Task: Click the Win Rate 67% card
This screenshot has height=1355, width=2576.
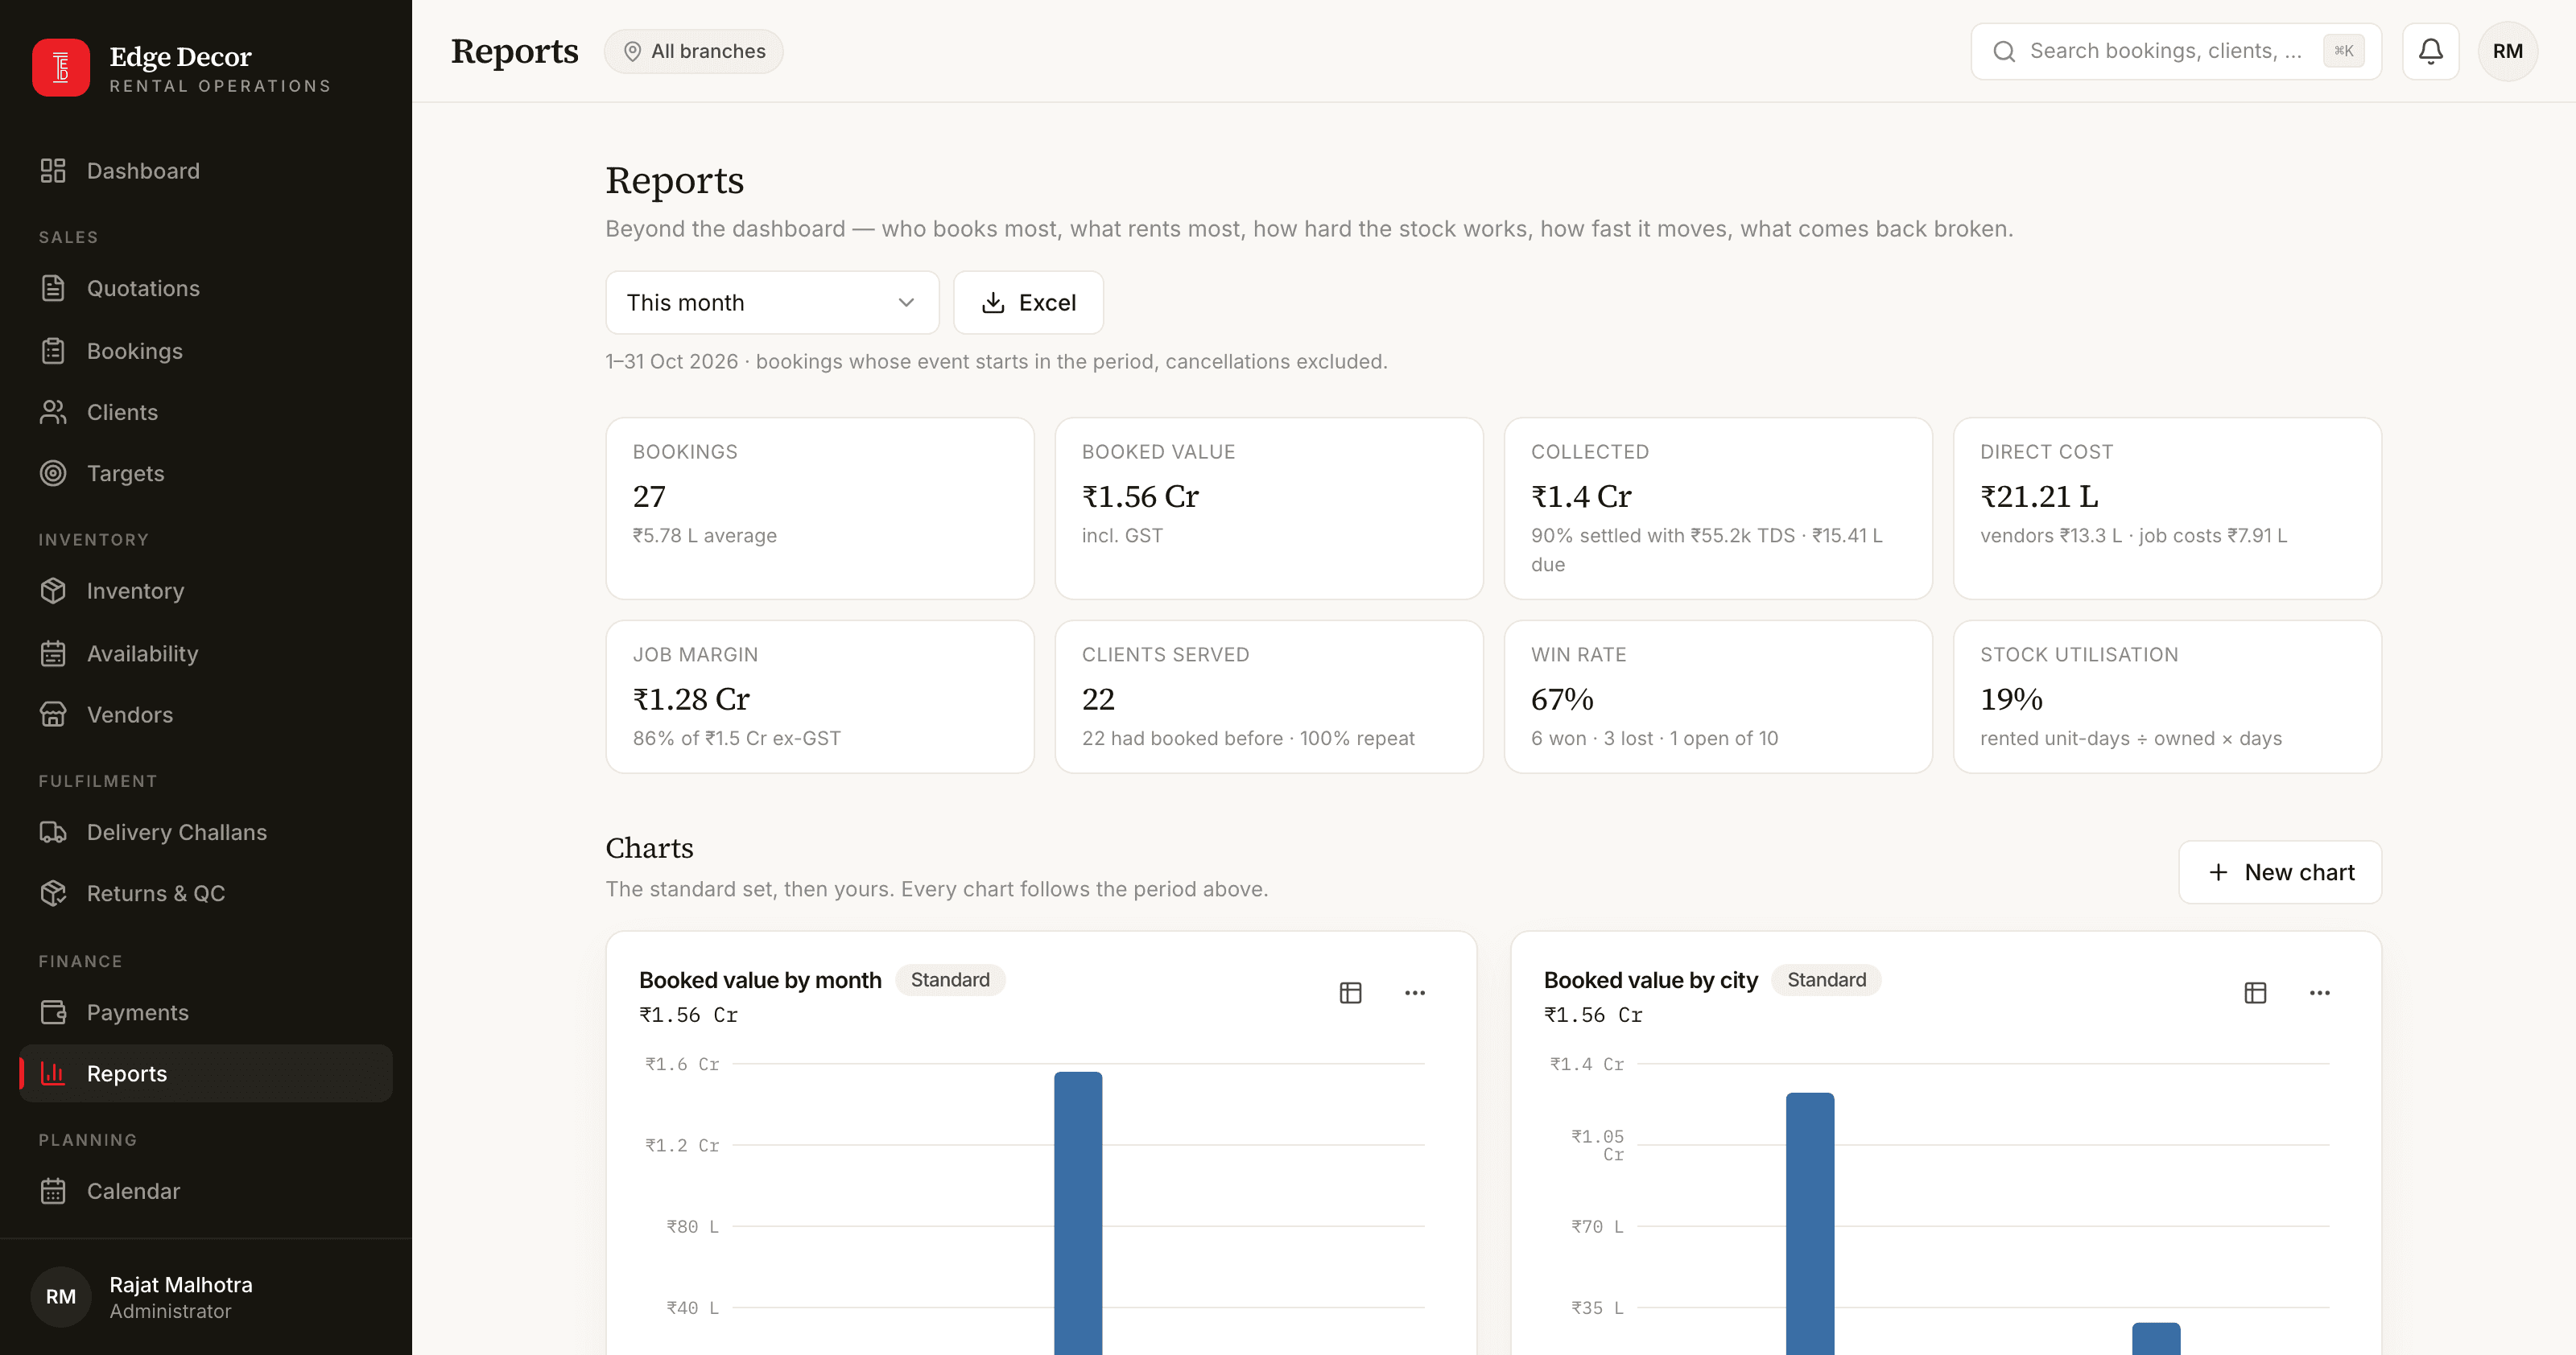Action: click(1718, 697)
